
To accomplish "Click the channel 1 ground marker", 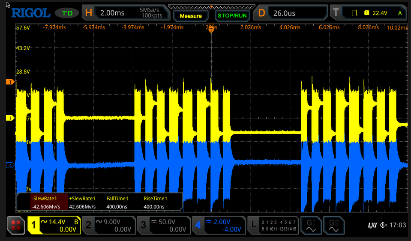I will 10,118.
